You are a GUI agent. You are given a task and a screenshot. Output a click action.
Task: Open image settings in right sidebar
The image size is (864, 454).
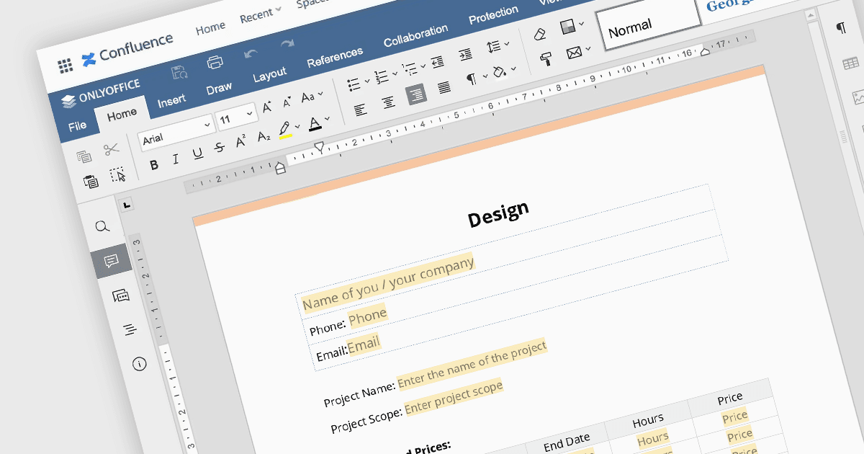(x=858, y=97)
